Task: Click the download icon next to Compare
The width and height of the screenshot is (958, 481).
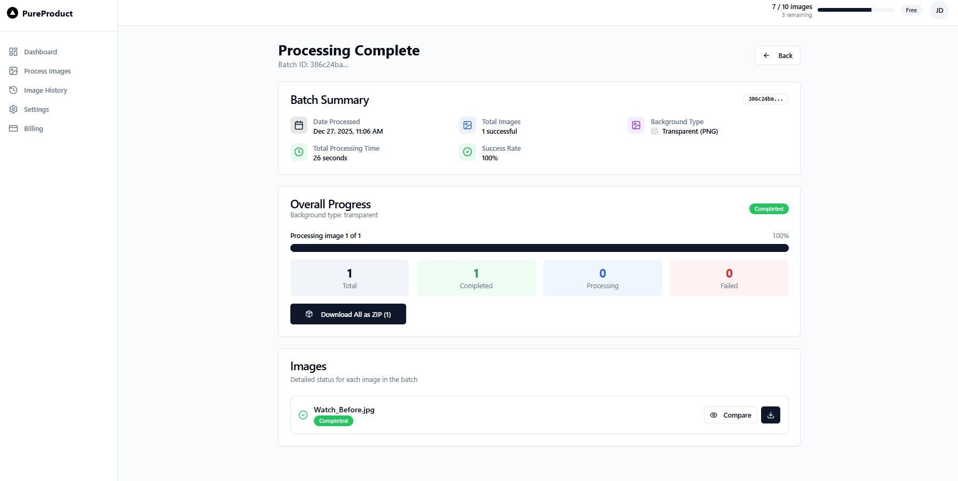Action: pos(770,414)
